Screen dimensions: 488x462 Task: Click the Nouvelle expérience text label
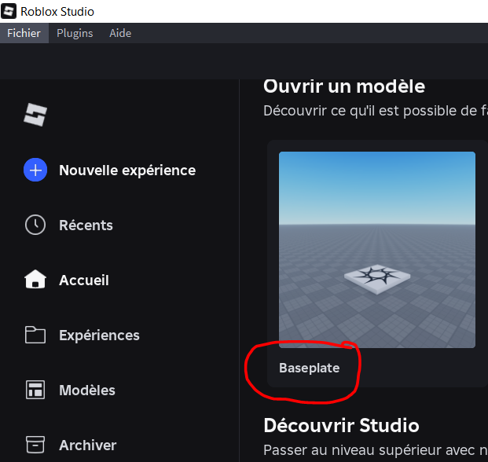tap(127, 170)
